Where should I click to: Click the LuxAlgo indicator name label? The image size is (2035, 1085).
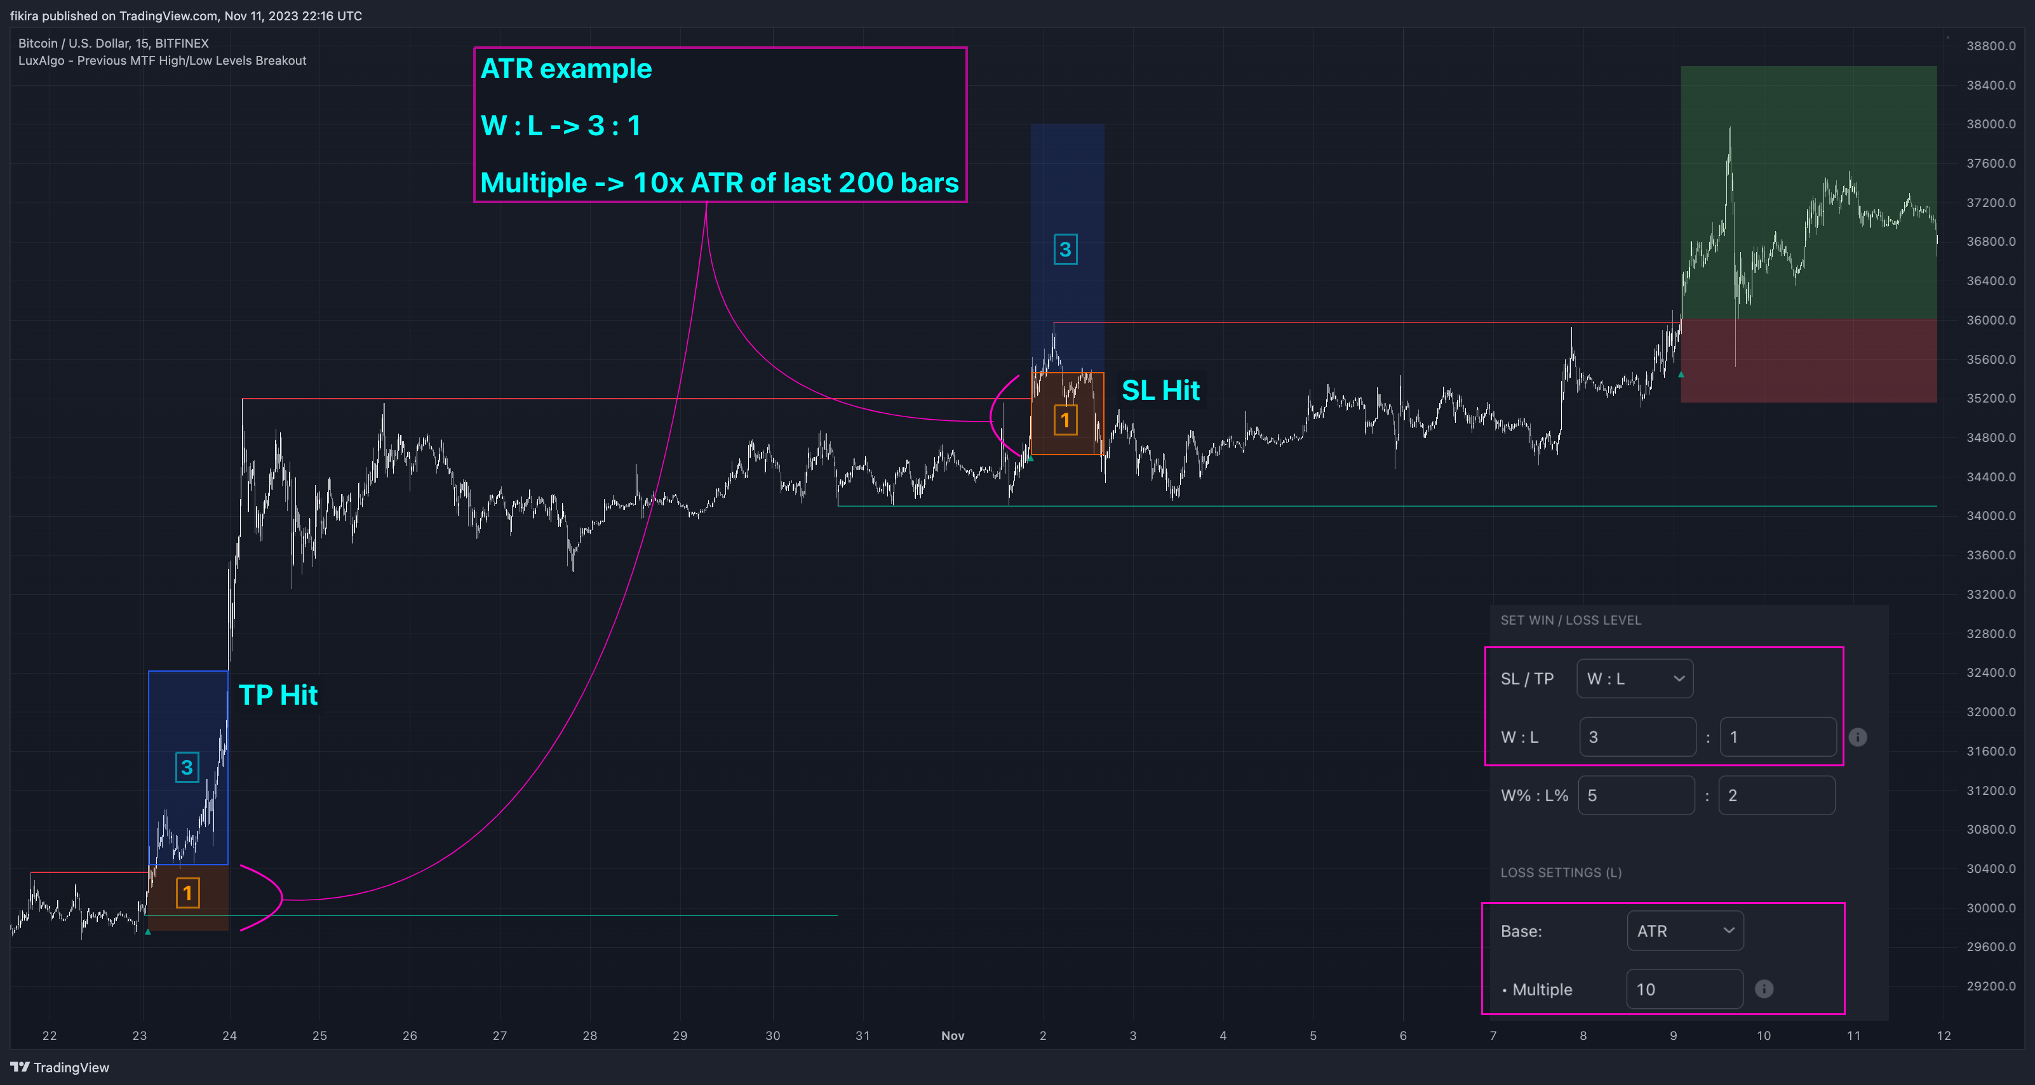pos(163,61)
